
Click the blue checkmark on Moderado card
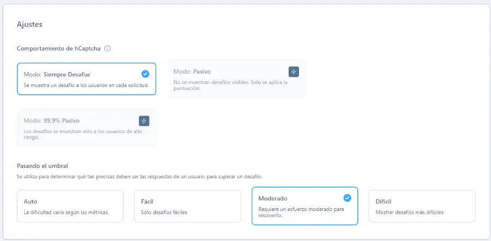click(x=347, y=198)
